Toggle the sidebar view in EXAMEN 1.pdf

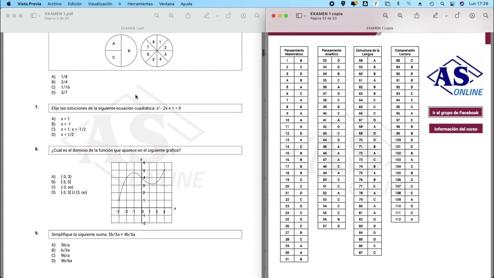coord(33,16)
